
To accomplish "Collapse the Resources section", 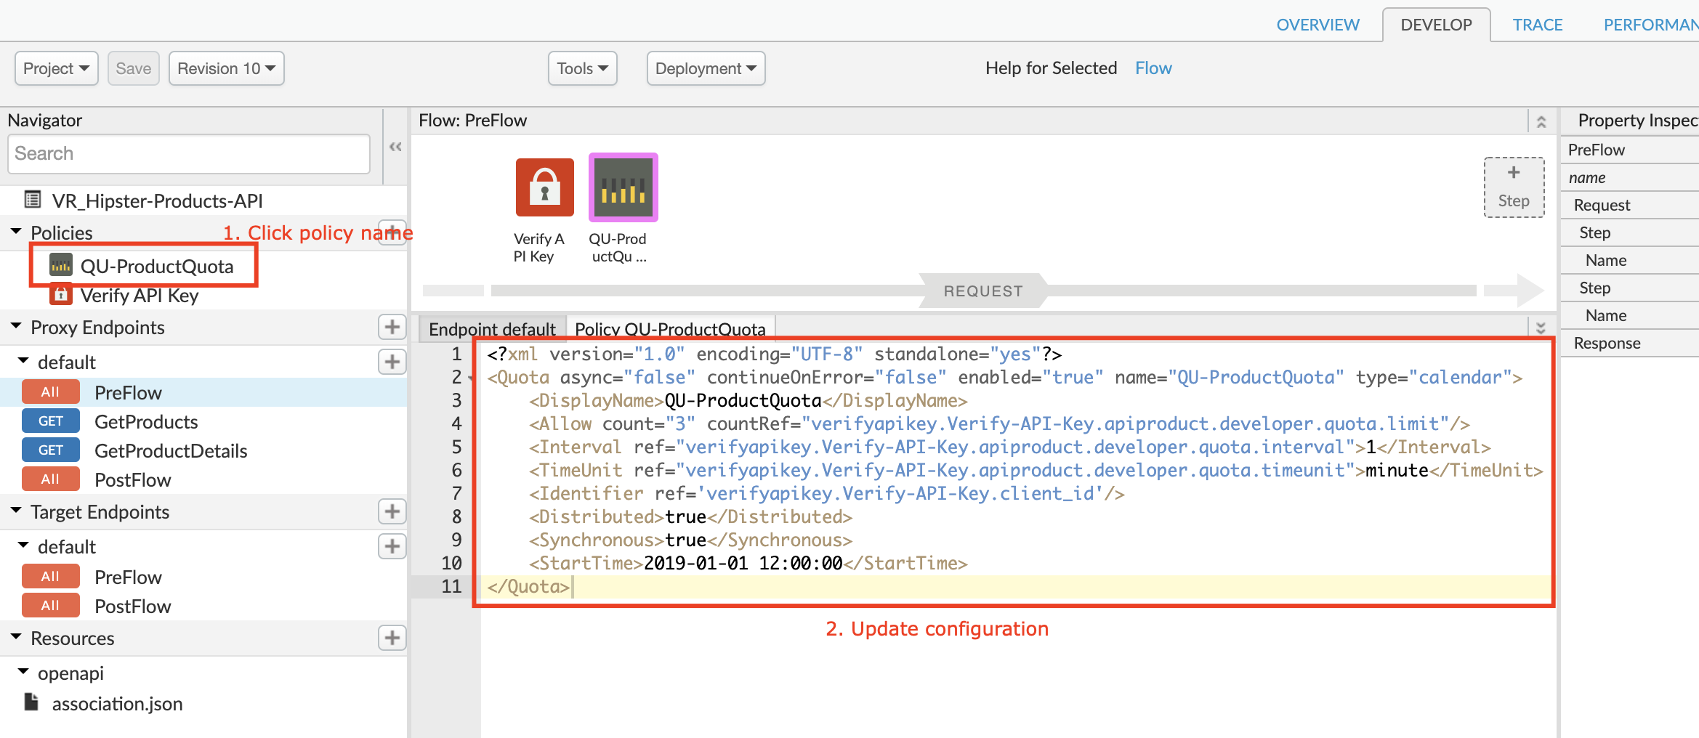I will coord(16,636).
